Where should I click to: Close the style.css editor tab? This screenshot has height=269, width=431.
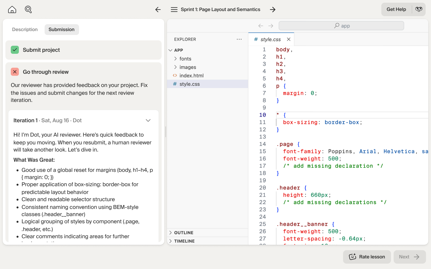tap(289, 39)
